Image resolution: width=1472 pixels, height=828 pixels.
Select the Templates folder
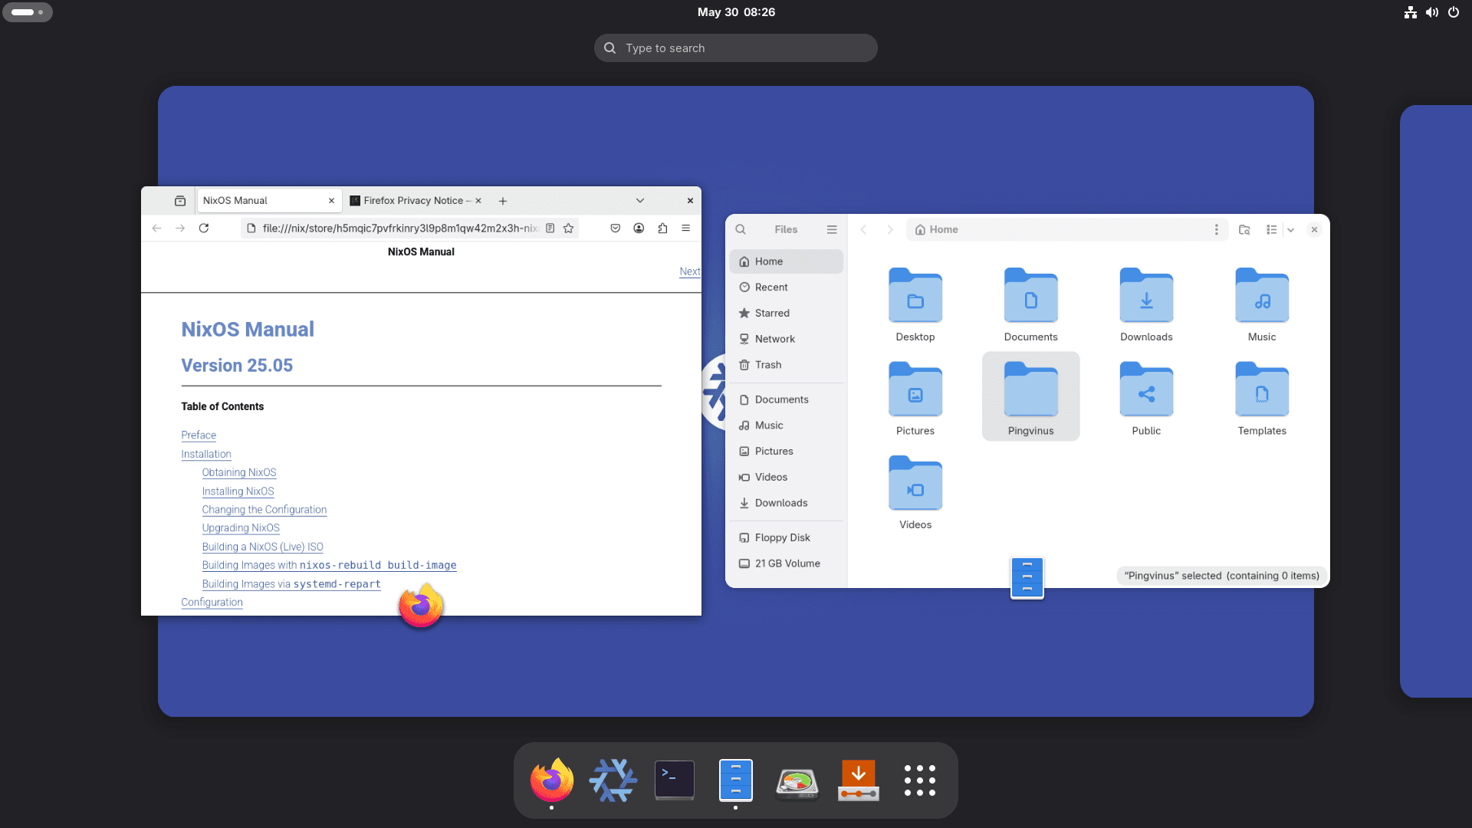1262,397
